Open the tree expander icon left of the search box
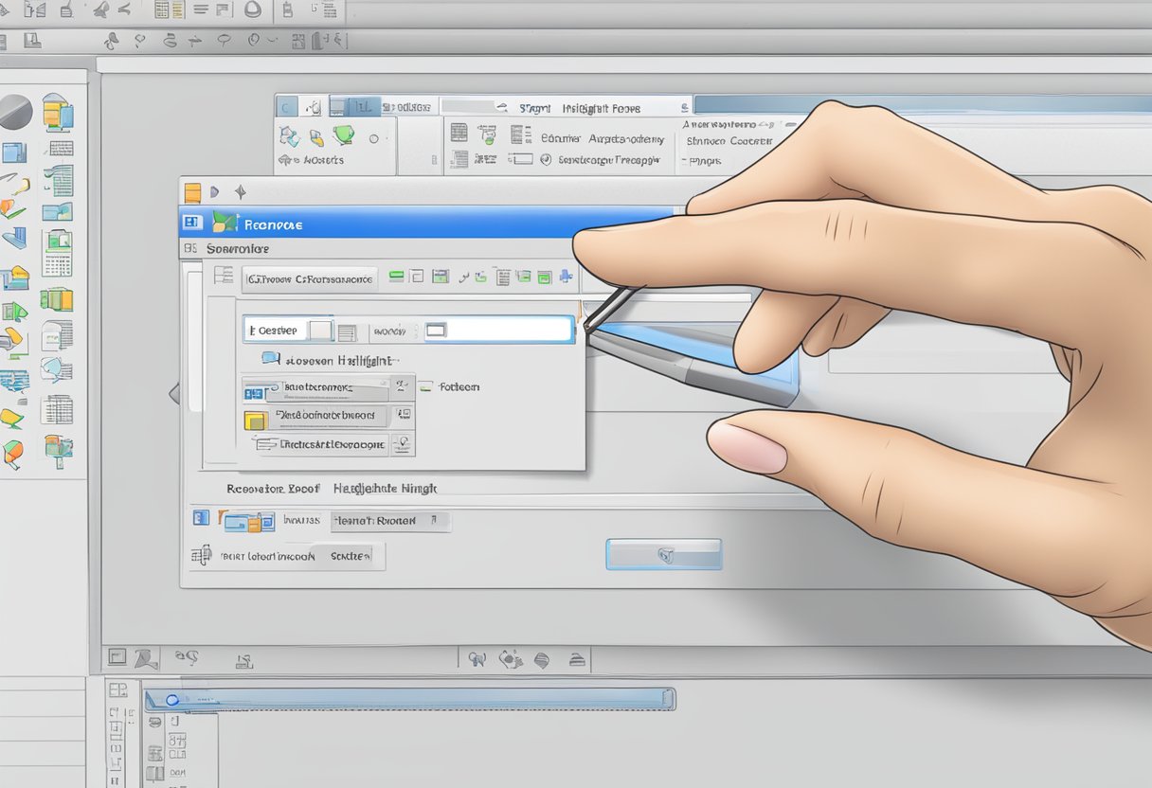The height and width of the screenshot is (788, 1152). 226,276
